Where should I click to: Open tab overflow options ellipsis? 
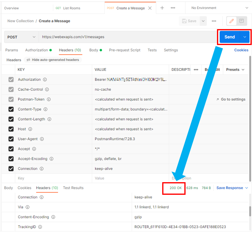point(173,8)
